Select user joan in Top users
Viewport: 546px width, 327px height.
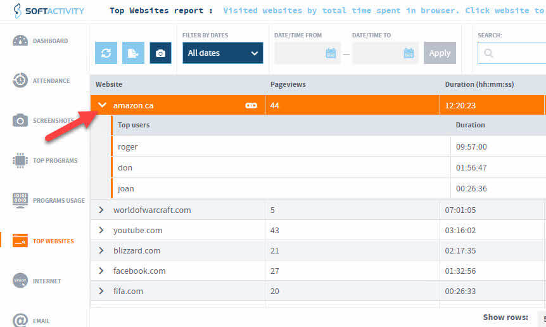tap(125, 188)
